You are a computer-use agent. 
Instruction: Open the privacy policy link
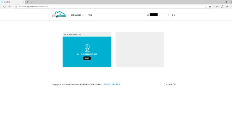click(x=116, y=84)
